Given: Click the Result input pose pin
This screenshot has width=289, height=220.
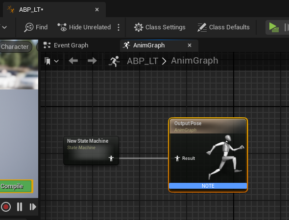Looking at the screenshot, I should tap(177, 158).
